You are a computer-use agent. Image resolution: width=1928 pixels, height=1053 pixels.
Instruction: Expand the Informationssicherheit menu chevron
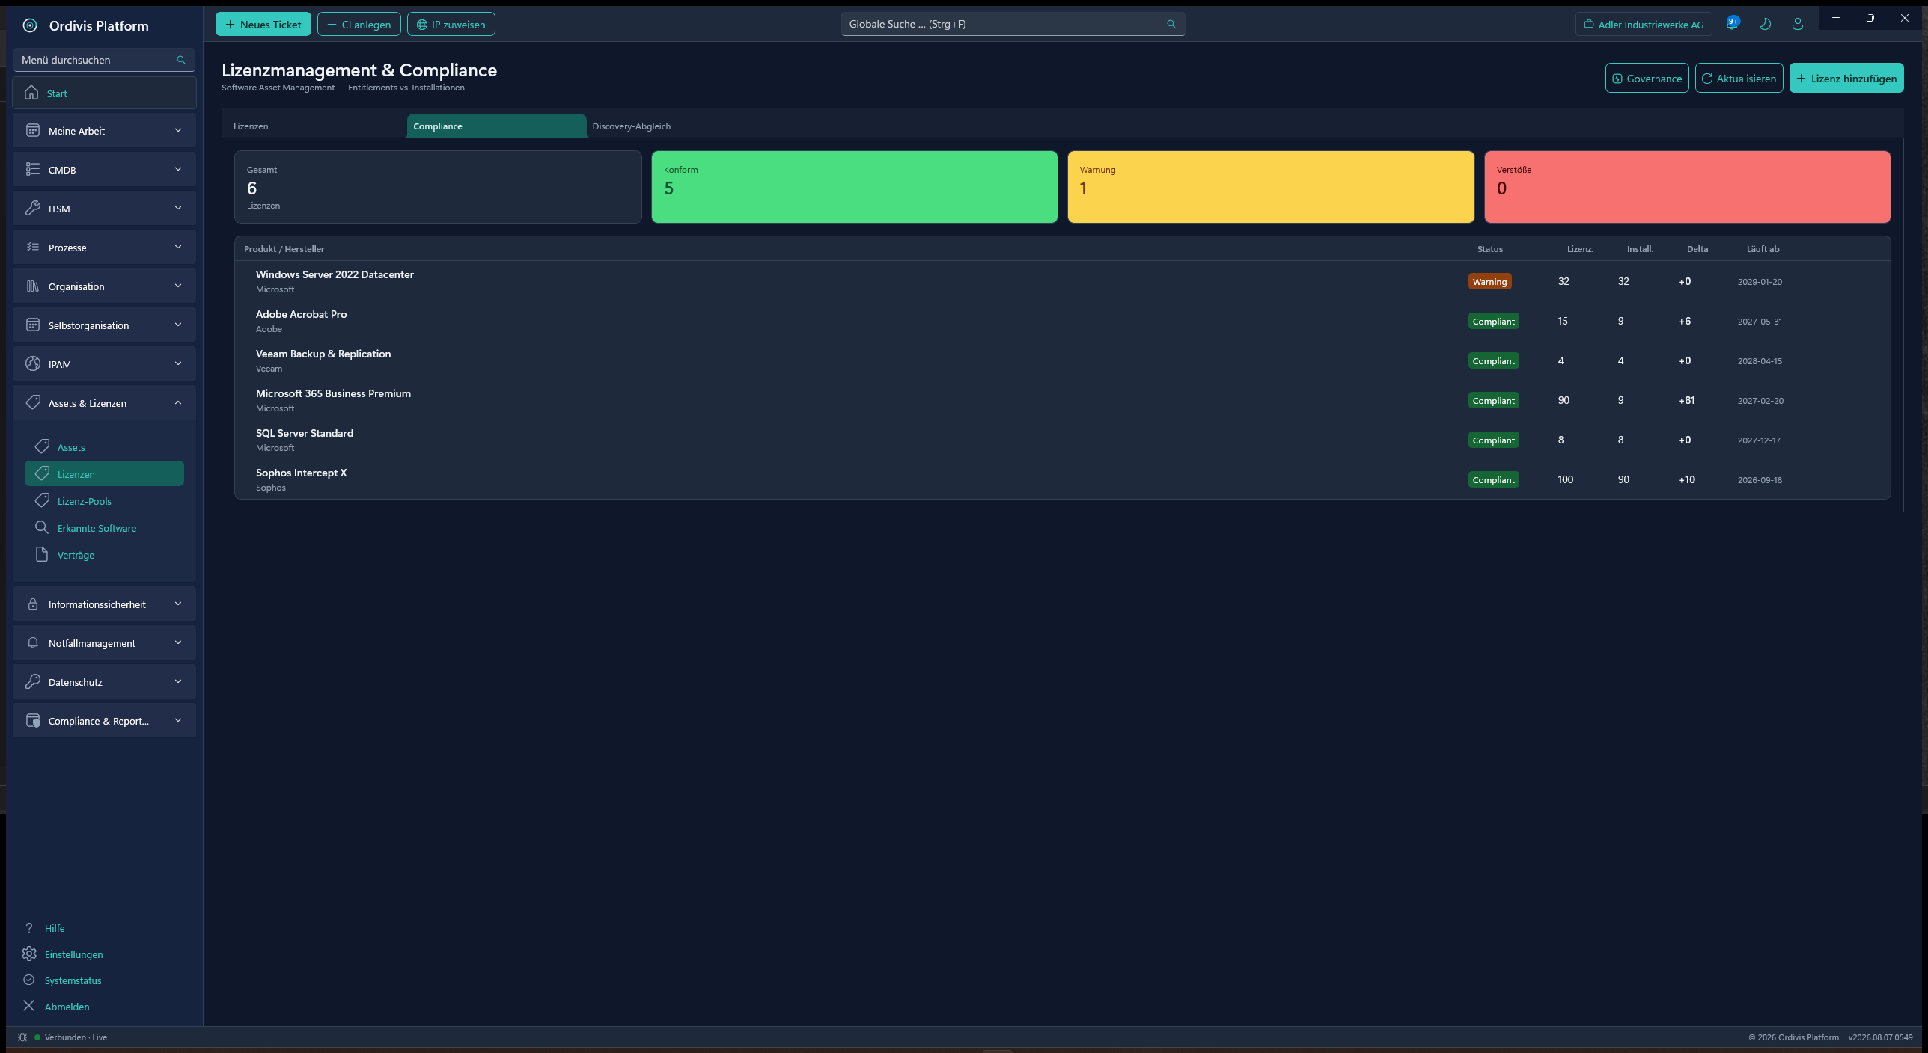coord(178,604)
